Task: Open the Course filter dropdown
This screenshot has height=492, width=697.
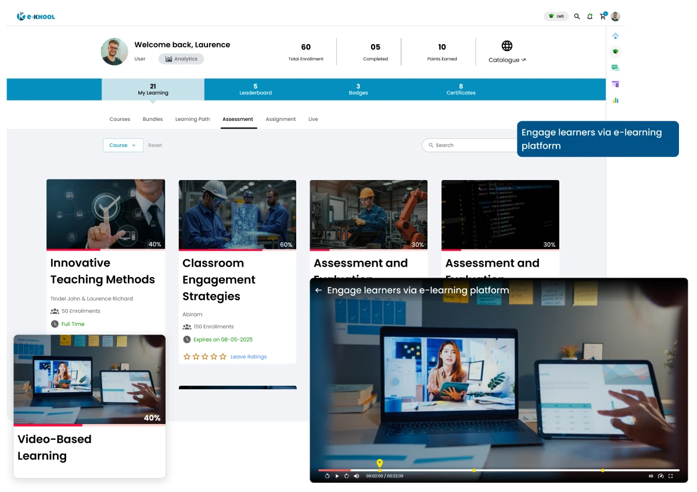Action: pyautogui.click(x=123, y=145)
